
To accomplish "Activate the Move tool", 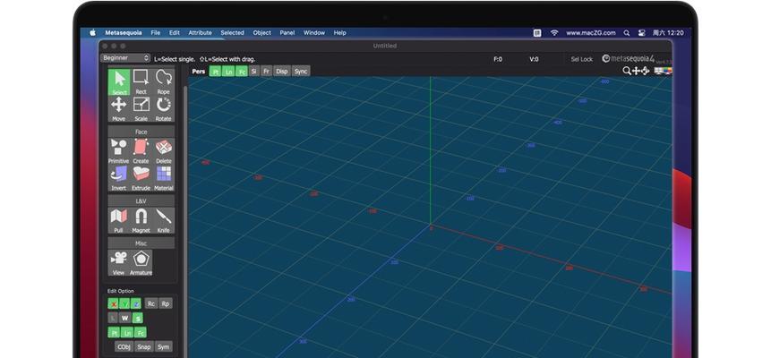I will [119, 108].
